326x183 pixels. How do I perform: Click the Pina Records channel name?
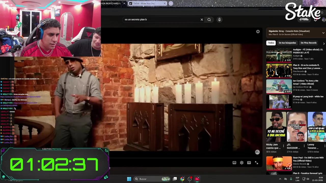pos(298,71)
